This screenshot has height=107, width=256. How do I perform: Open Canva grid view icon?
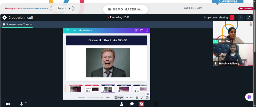(x=137, y=98)
